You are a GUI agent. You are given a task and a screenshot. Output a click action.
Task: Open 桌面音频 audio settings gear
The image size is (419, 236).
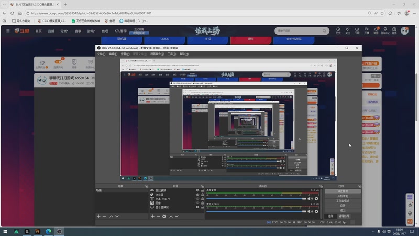tap(316, 199)
